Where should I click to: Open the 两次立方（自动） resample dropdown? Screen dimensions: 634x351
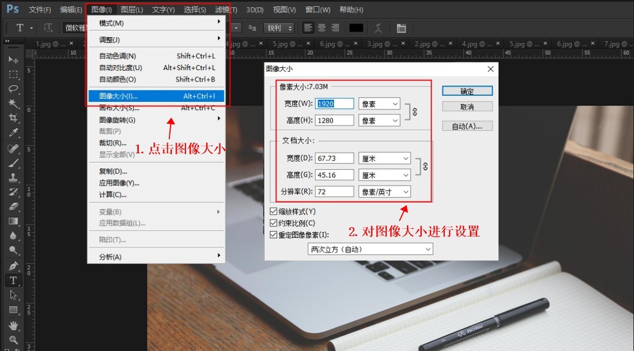click(370, 249)
